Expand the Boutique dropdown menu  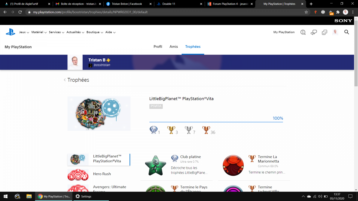95,32
